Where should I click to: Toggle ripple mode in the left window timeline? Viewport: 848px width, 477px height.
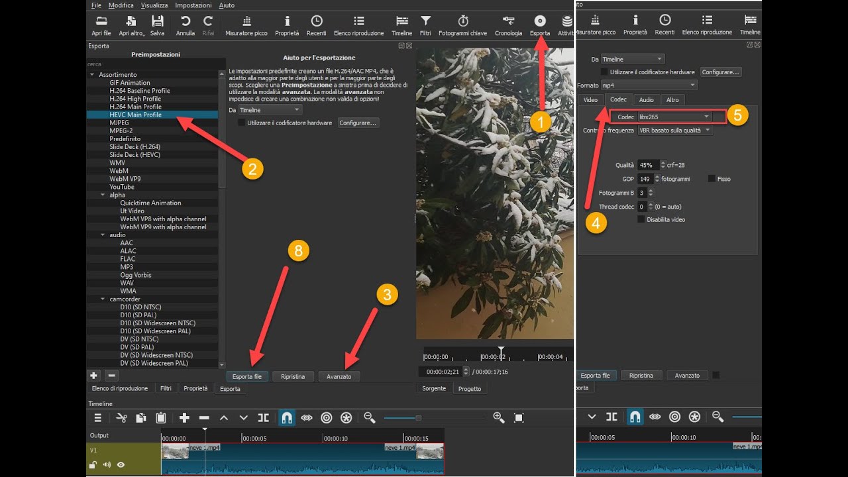326,417
